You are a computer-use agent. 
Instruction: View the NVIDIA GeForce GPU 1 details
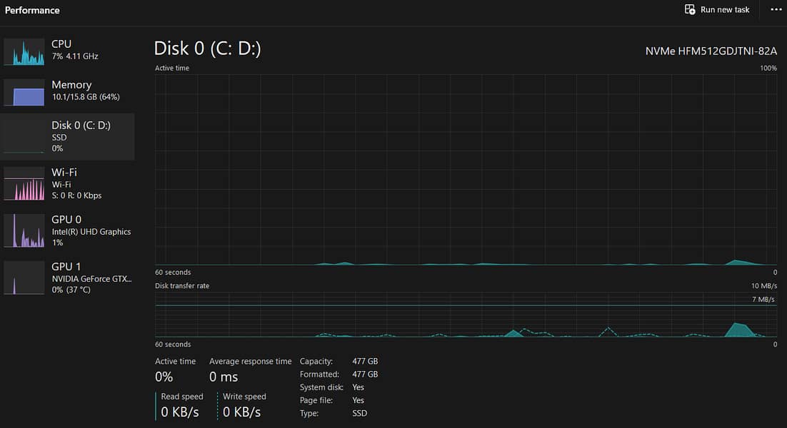(x=91, y=278)
